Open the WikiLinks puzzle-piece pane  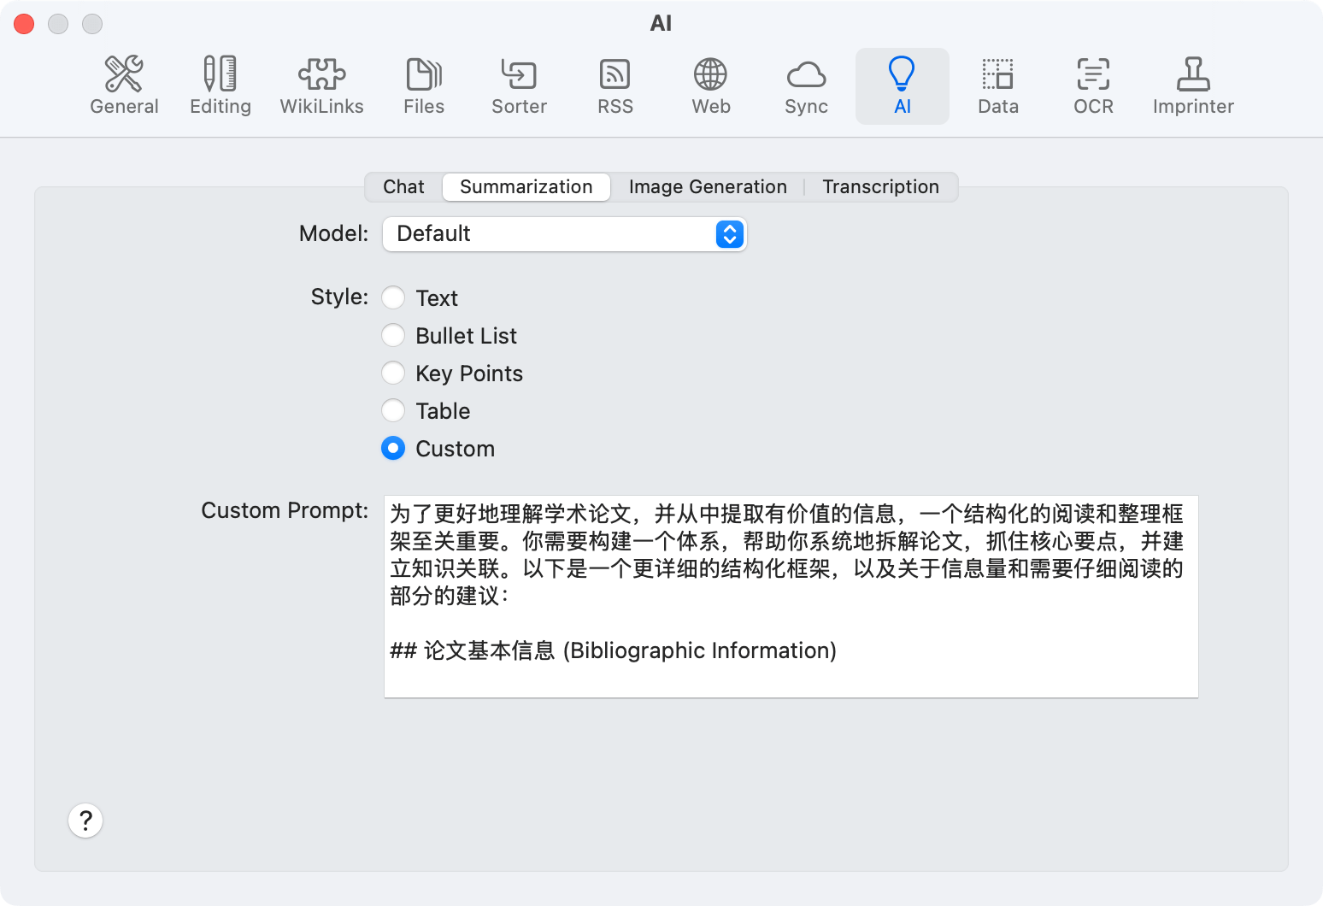[x=321, y=85]
